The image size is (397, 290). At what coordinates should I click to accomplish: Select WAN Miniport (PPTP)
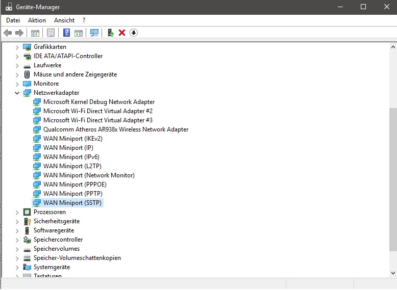click(73, 194)
